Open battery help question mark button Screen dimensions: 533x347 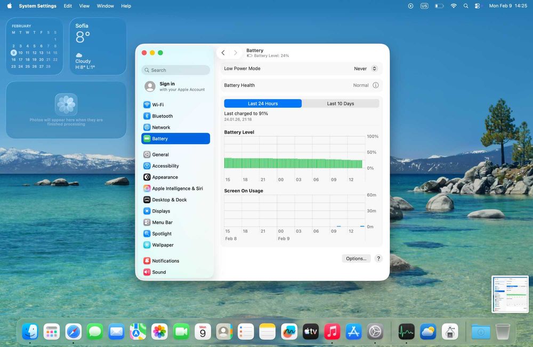pyautogui.click(x=378, y=258)
